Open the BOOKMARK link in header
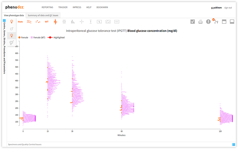Viewport: 238px width, 149px height. tap(102, 7)
